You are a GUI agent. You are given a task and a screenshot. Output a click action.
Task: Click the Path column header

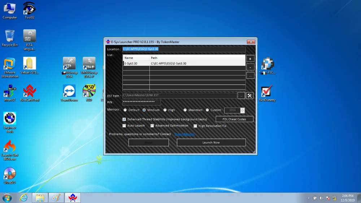point(197,58)
